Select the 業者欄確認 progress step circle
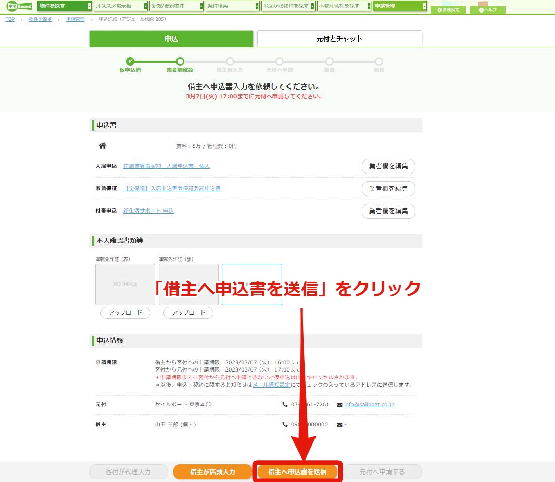Image resolution: width=555 pixels, height=482 pixels. pyautogui.click(x=180, y=61)
